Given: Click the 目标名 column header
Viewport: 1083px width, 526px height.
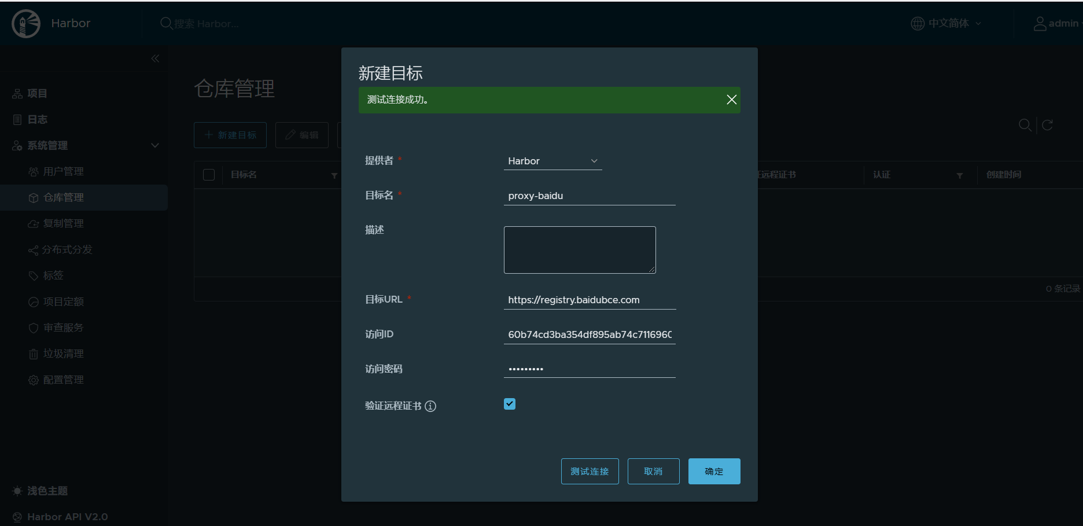Looking at the screenshot, I should click(244, 175).
